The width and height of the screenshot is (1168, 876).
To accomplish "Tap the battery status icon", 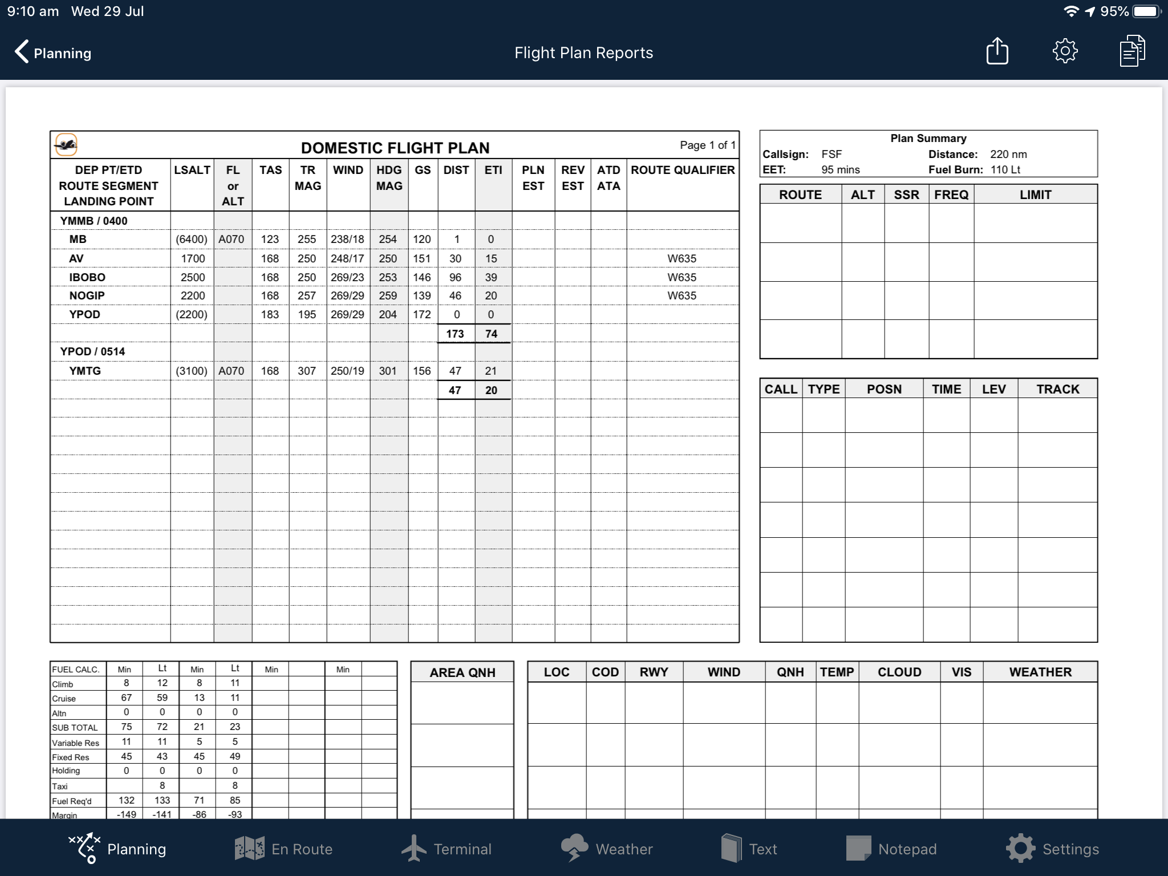I will (1146, 11).
